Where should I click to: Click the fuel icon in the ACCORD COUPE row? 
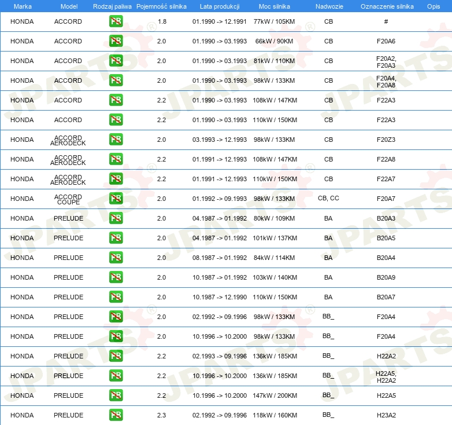(116, 199)
